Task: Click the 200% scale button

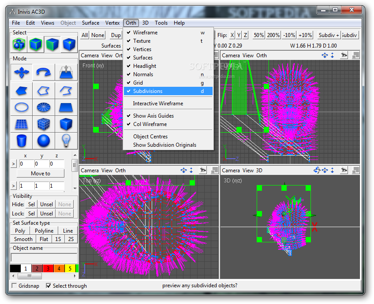Action: [273, 35]
